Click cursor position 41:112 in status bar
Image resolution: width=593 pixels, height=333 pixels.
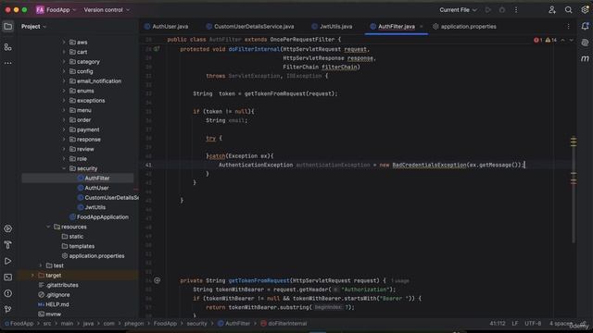[498, 324]
